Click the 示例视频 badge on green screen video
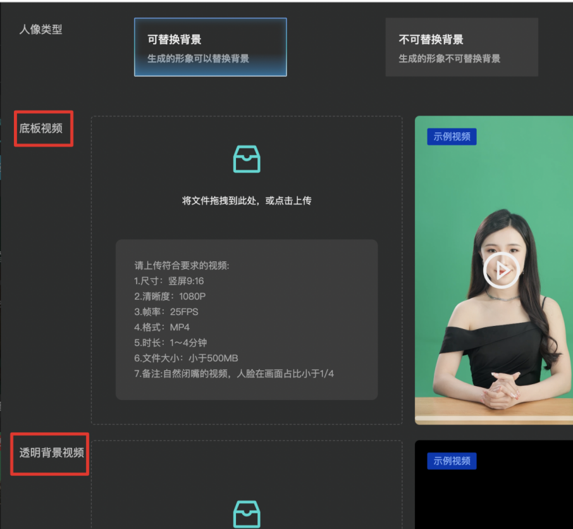Image resolution: width=573 pixels, height=529 pixels. (452, 137)
